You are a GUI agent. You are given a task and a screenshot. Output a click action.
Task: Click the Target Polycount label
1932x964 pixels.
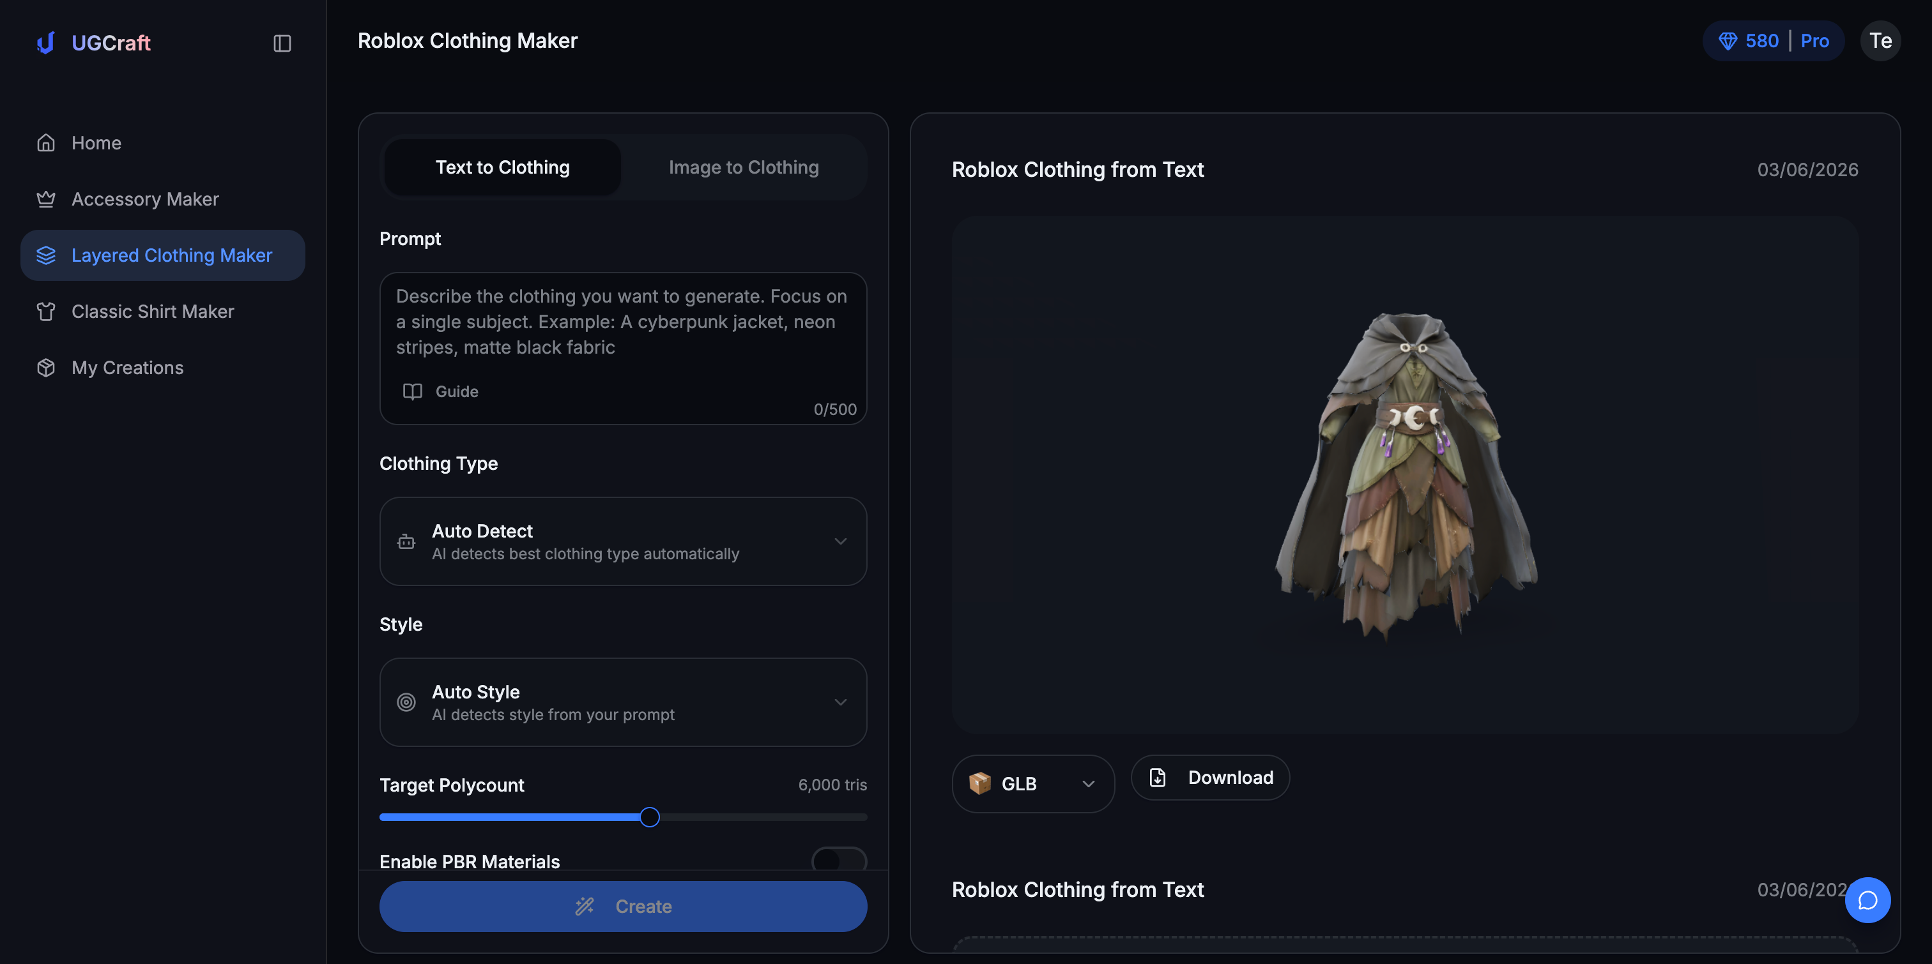[x=452, y=785]
